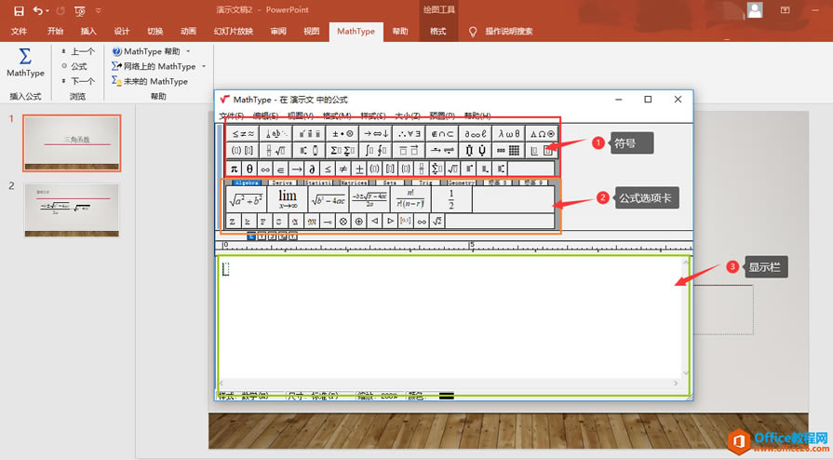
Task: Insert lim x→∞ expression
Action: [288, 199]
